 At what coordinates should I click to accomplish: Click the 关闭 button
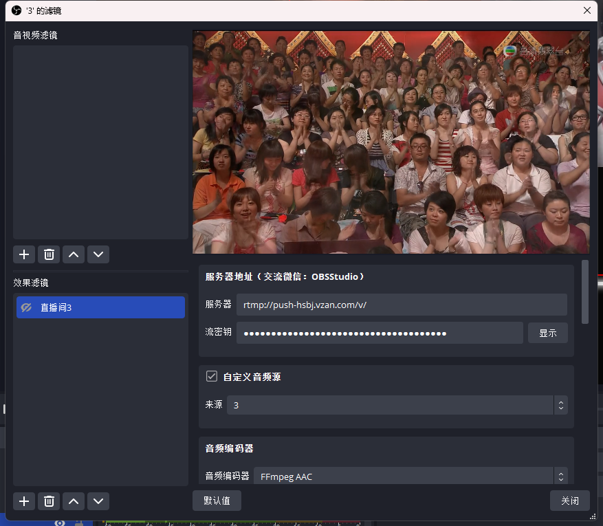tap(569, 501)
